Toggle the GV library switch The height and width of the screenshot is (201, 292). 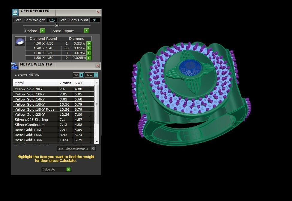click(81, 75)
